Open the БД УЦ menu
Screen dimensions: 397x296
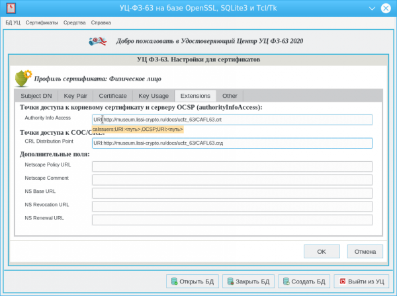(13, 22)
